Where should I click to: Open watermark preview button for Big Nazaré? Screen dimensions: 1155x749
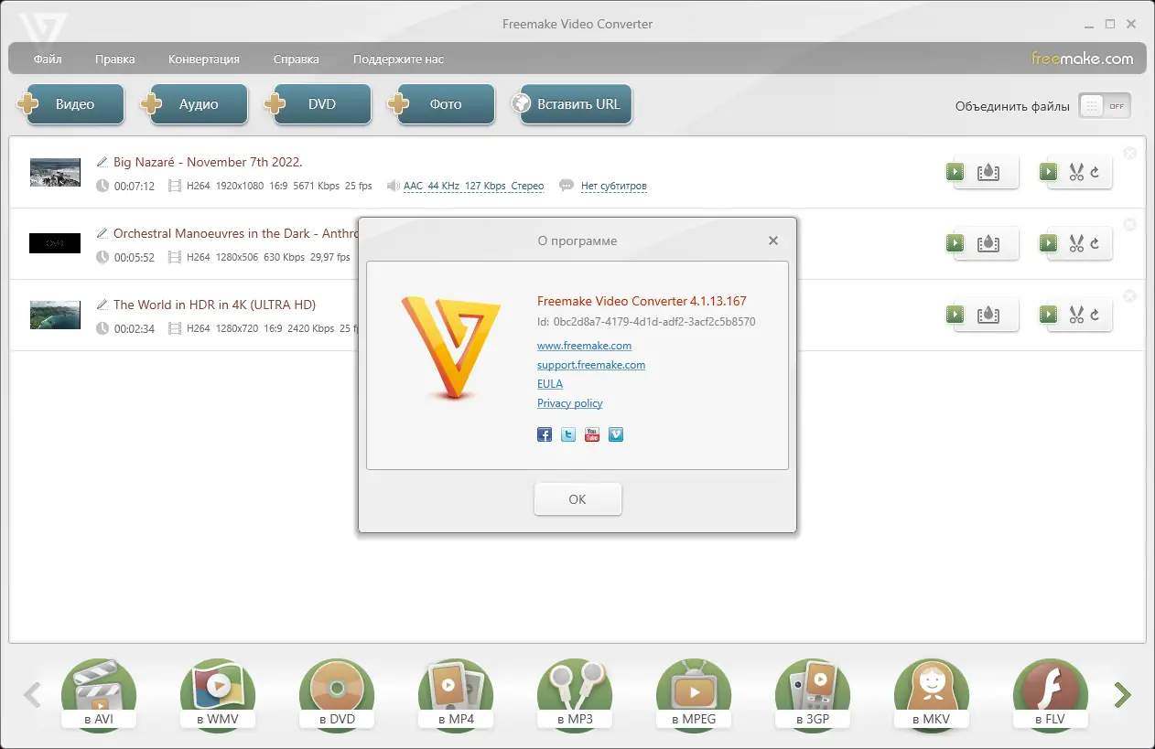coord(982,172)
